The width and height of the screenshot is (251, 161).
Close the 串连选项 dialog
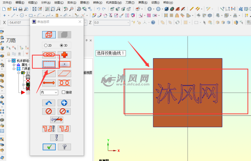point(80,22)
